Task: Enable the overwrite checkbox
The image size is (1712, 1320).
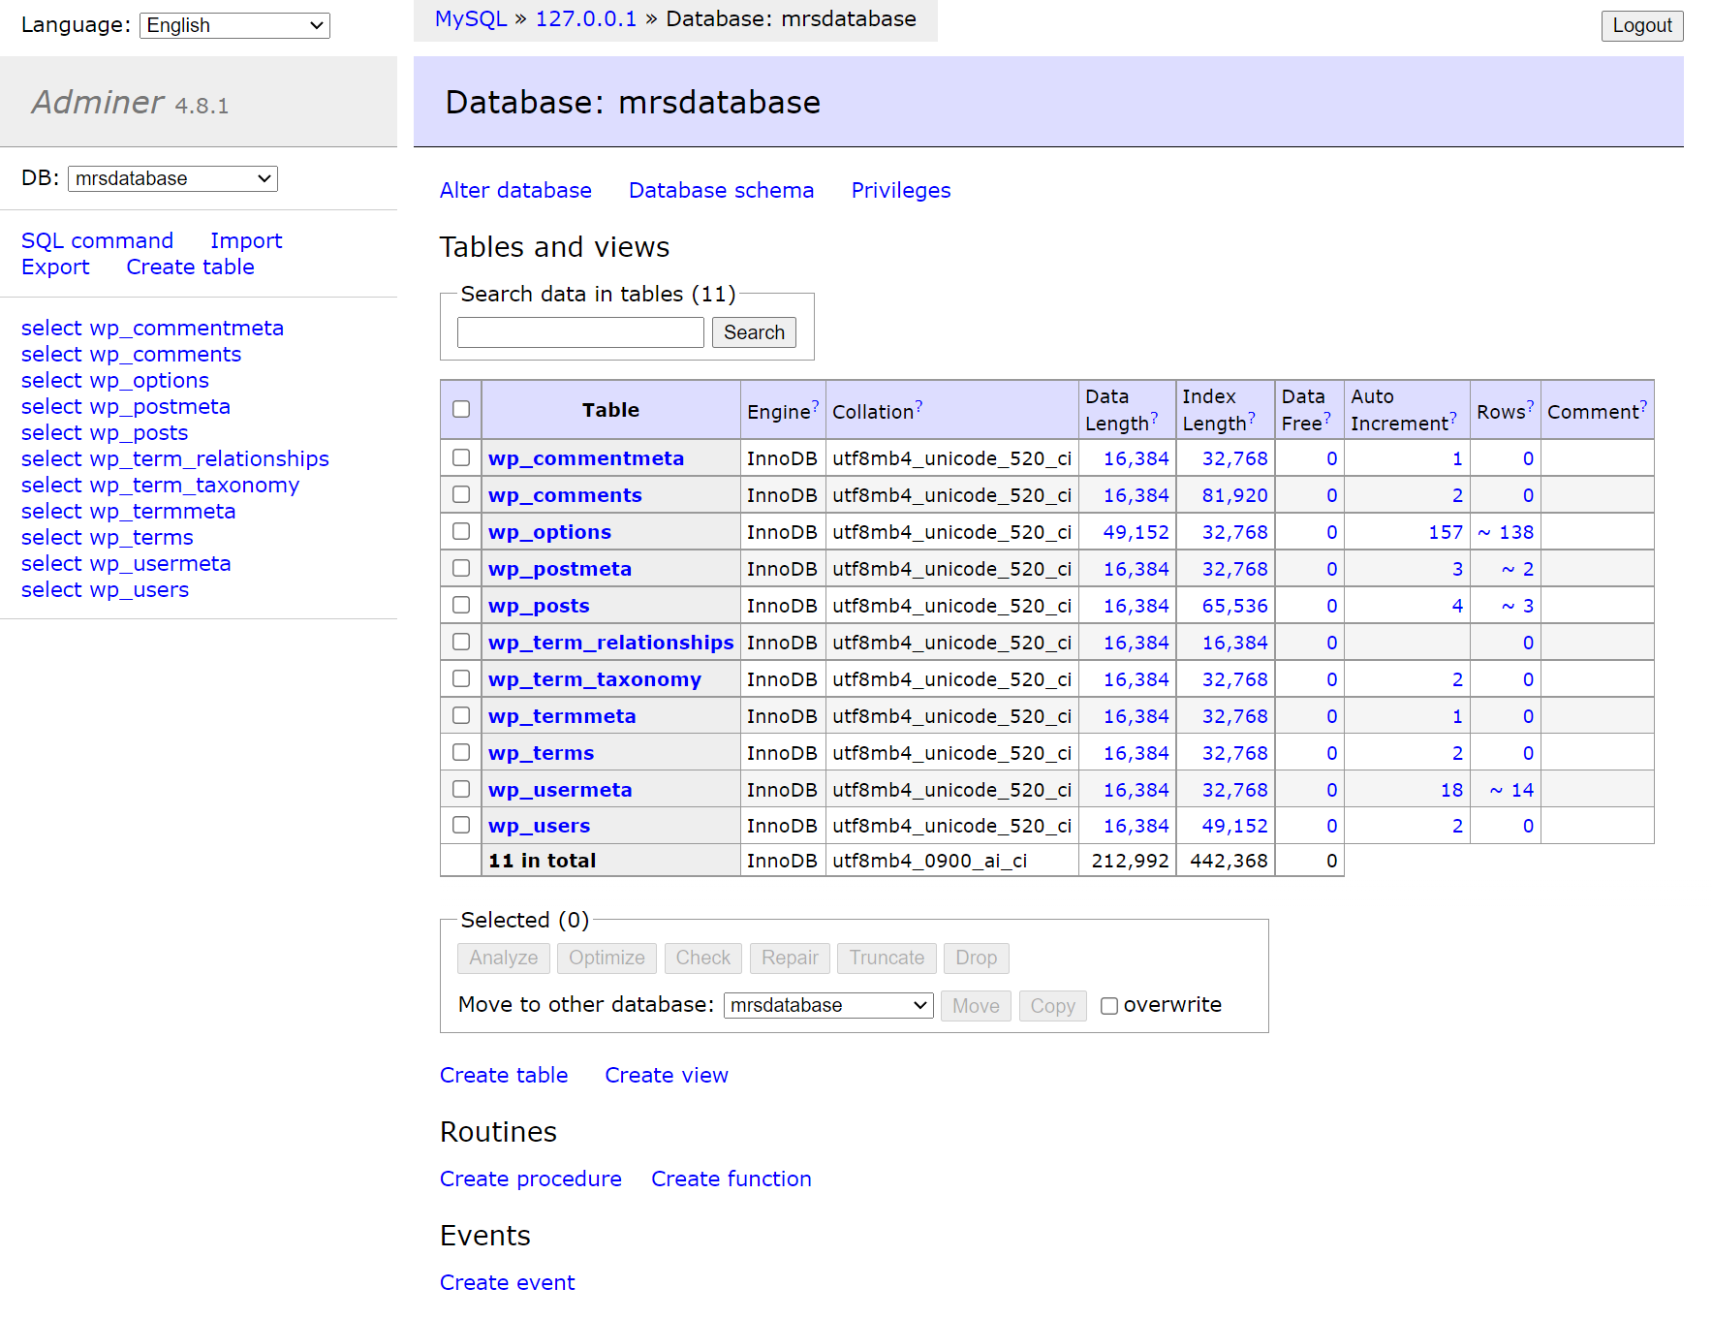Action: click(1109, 1006)
